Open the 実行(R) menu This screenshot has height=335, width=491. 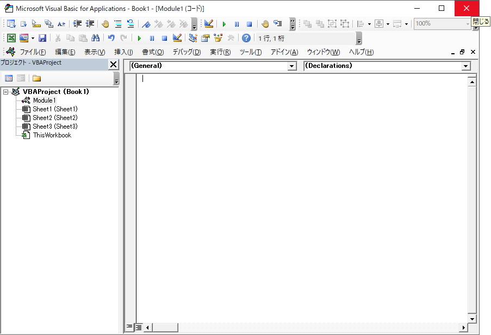[220, 52]
